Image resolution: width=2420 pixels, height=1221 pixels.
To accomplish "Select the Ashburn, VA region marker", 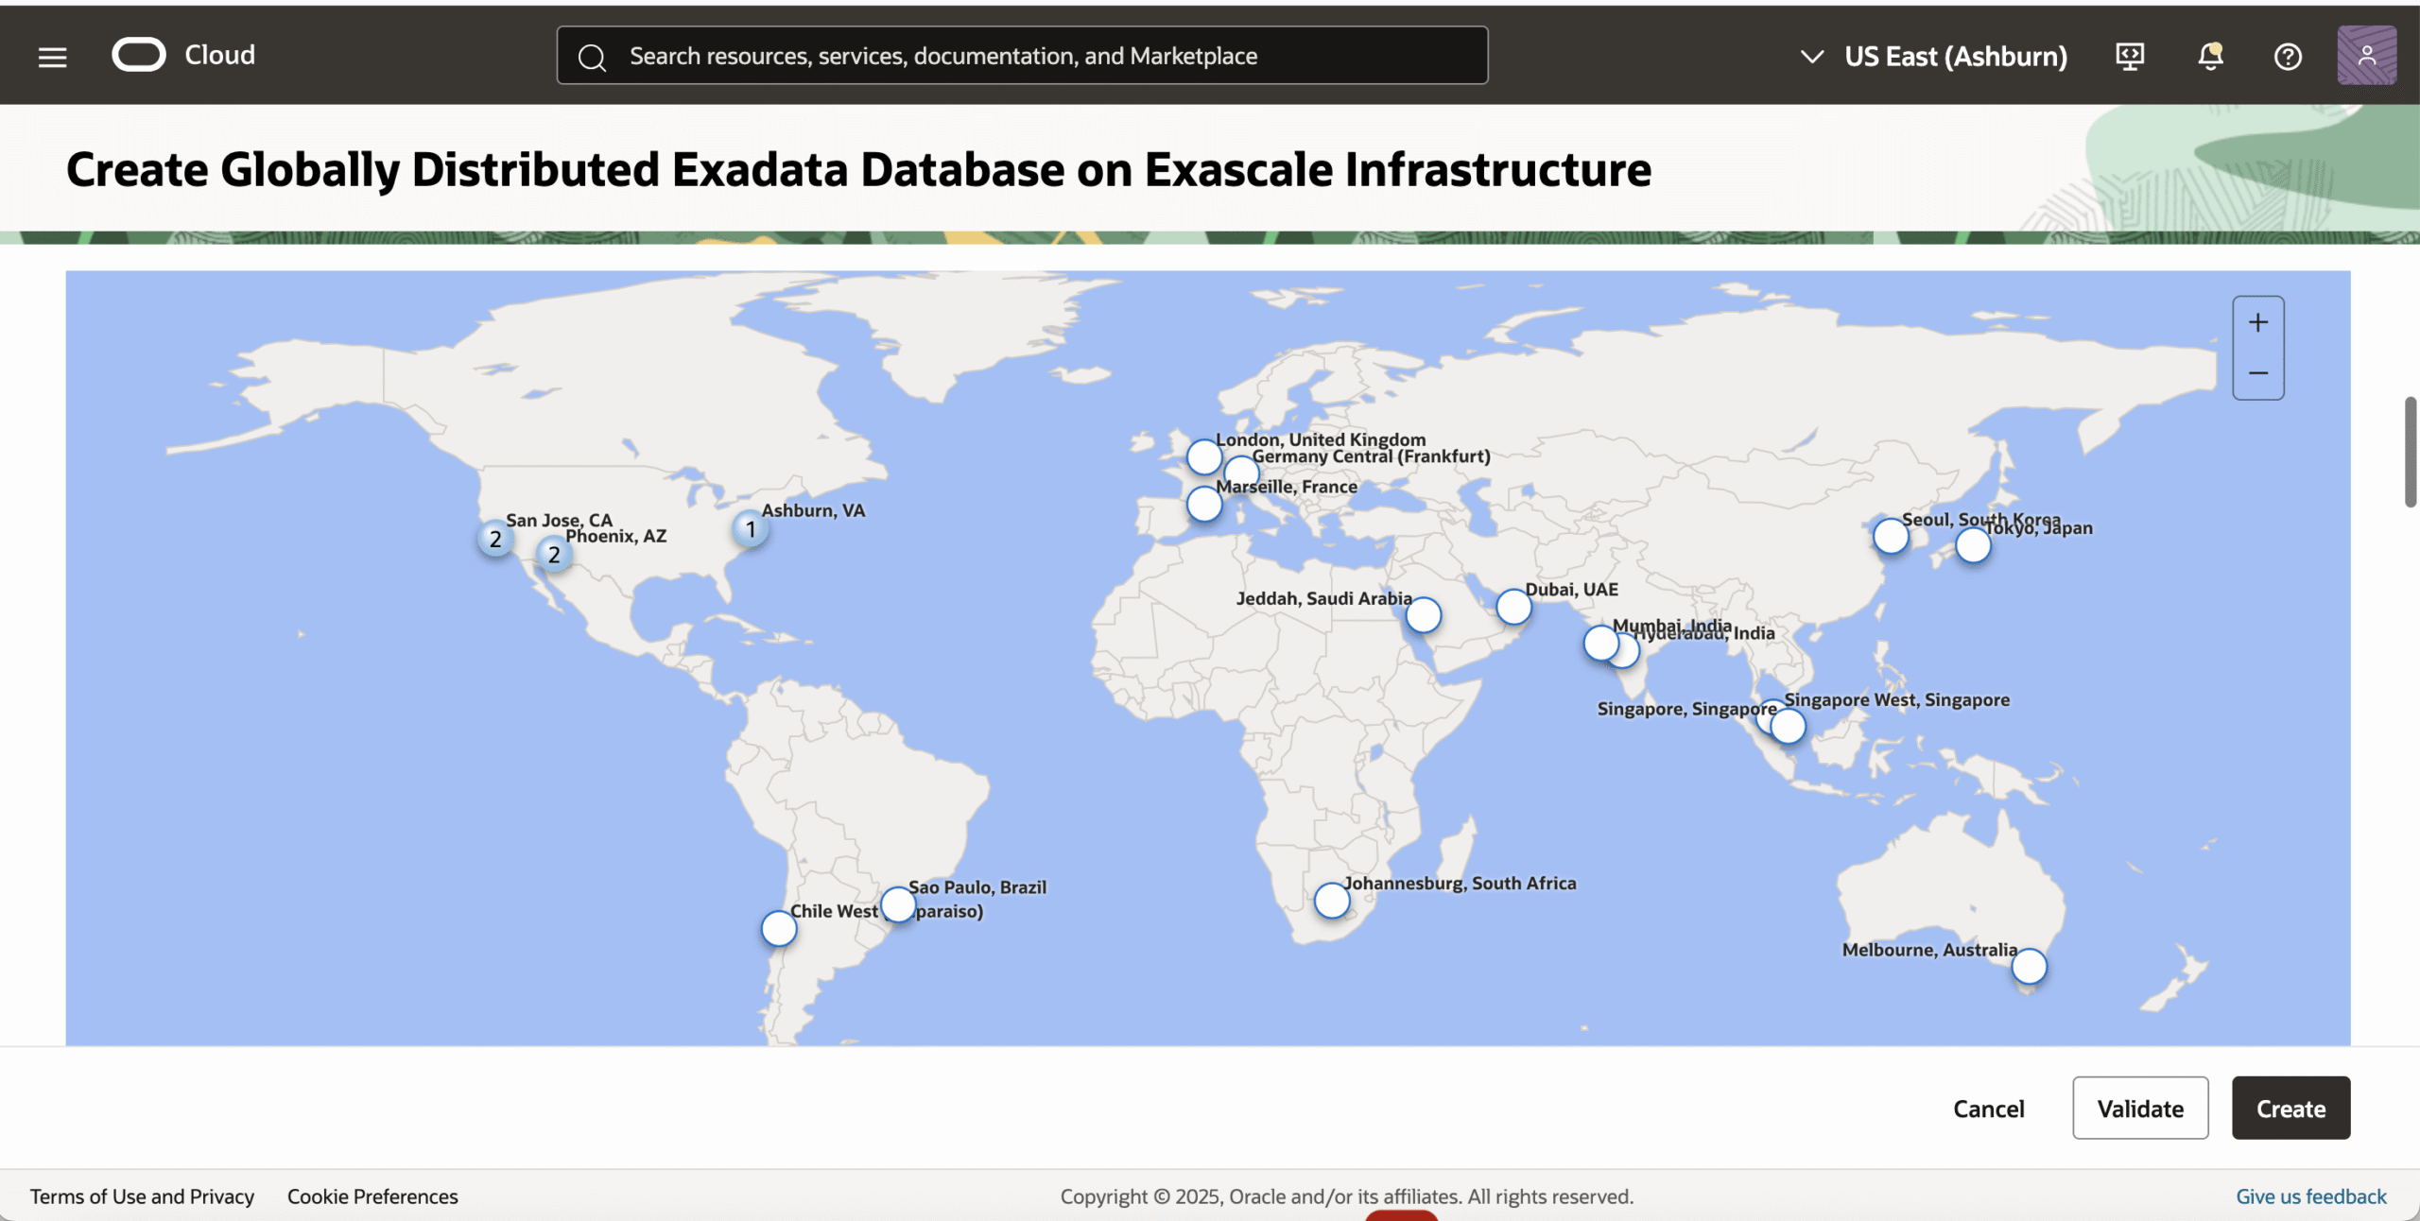I will tap(751, 528).
